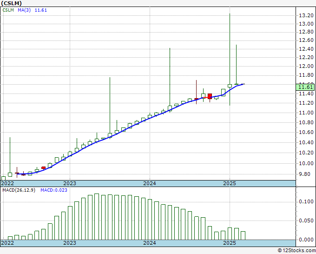Click the right end of blue moving average line
The height and width of the screenshot is (254, 316).
coord(243,84)
